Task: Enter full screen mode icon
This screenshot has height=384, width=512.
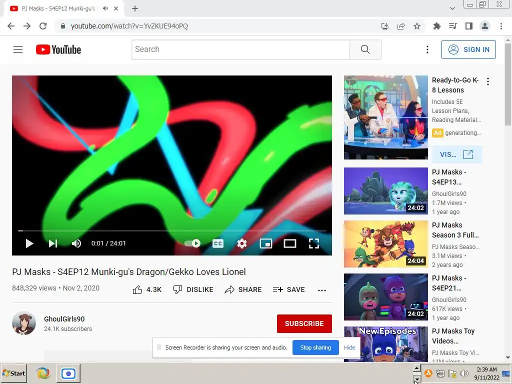Action: 314,243
